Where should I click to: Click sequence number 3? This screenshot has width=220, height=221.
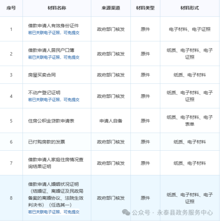(x=11, y=75)
